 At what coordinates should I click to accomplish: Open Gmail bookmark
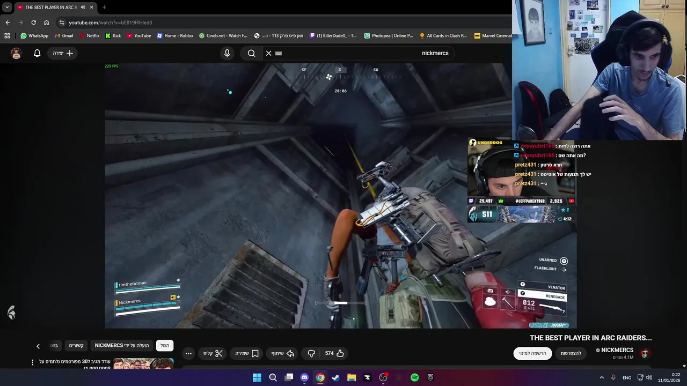pyautogui.click(x=63, y=36)
